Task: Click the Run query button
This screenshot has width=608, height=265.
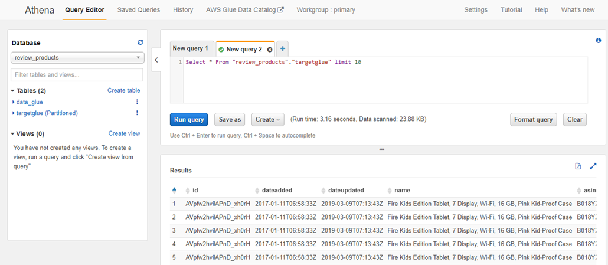Action: (189, 119)
